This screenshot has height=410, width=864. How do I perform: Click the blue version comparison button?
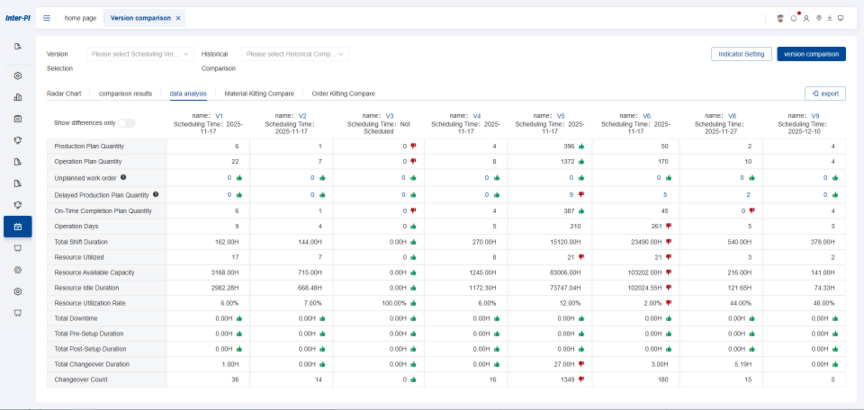(x=811, y=54)
